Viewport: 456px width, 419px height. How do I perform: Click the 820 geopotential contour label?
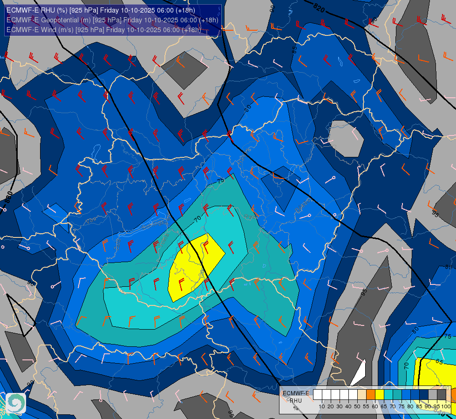pos(319,7)
